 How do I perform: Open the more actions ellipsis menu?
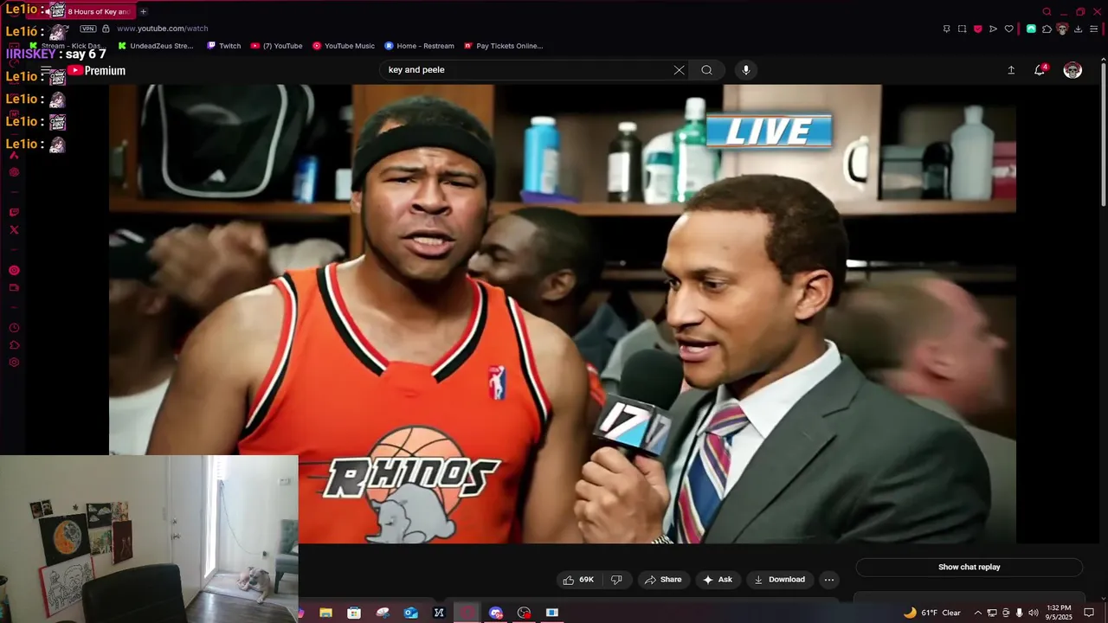pos(829,580)
